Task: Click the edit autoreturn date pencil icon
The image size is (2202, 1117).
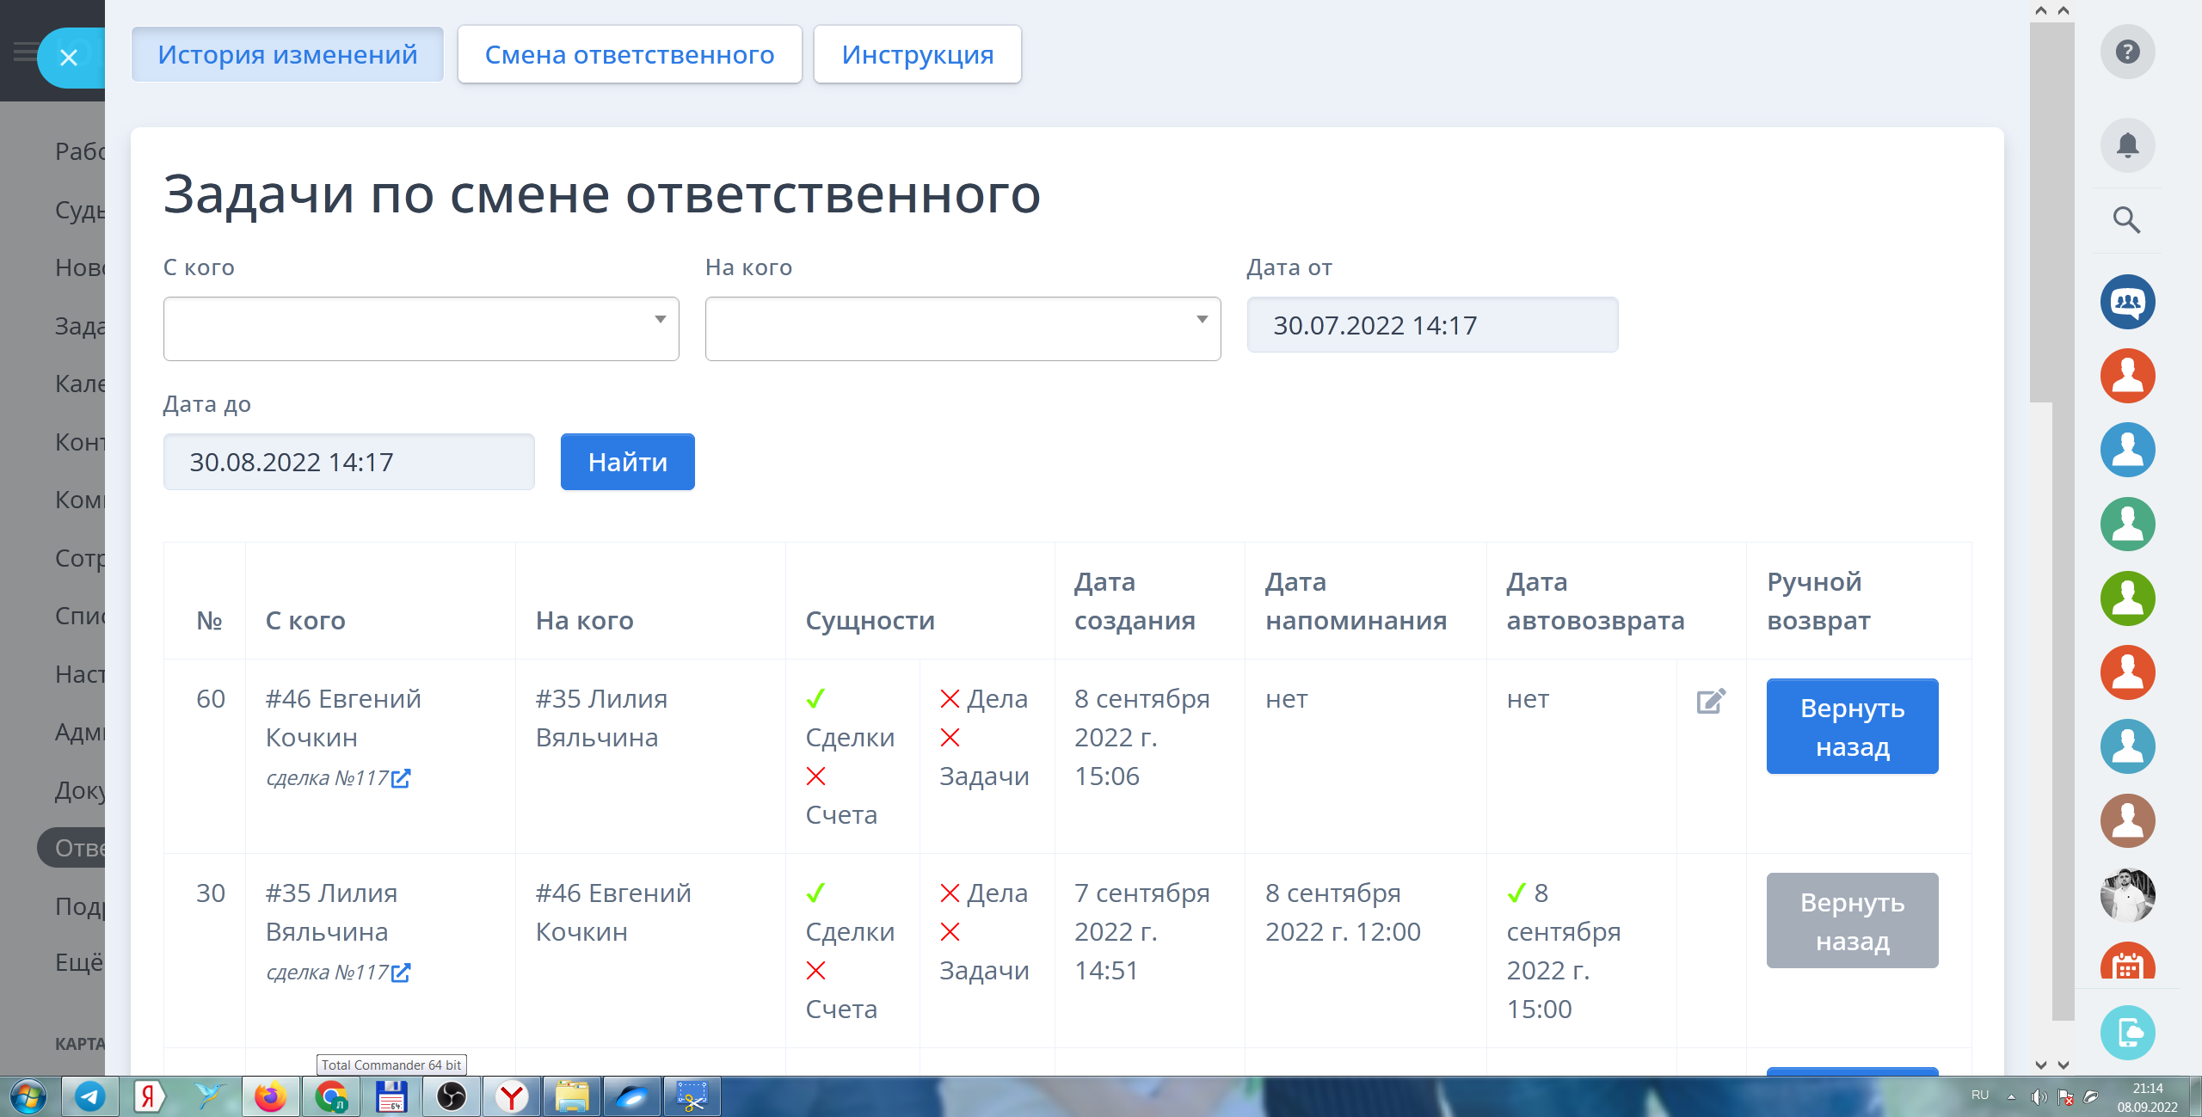Action: click(1710, 701)
